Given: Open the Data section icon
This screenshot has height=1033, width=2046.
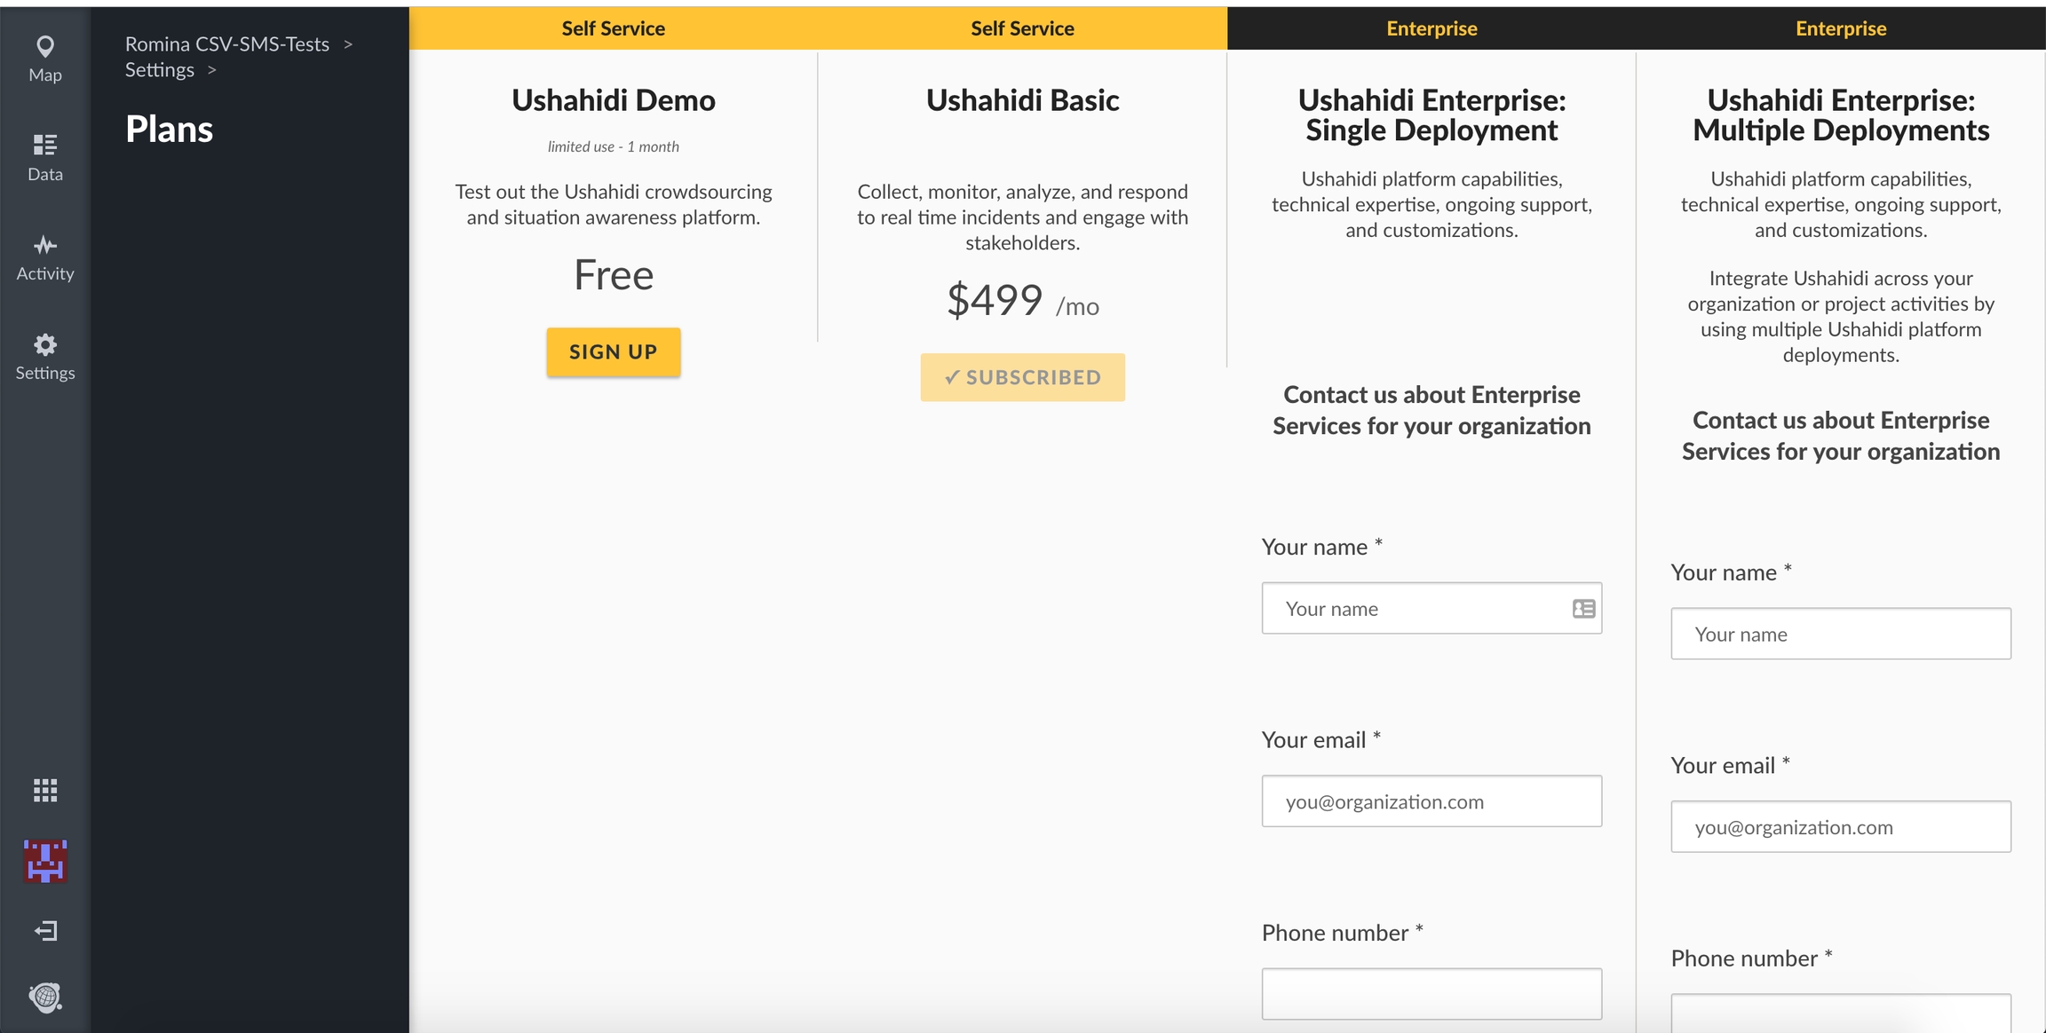Looking at the screenshot, I should click(44, 145).
